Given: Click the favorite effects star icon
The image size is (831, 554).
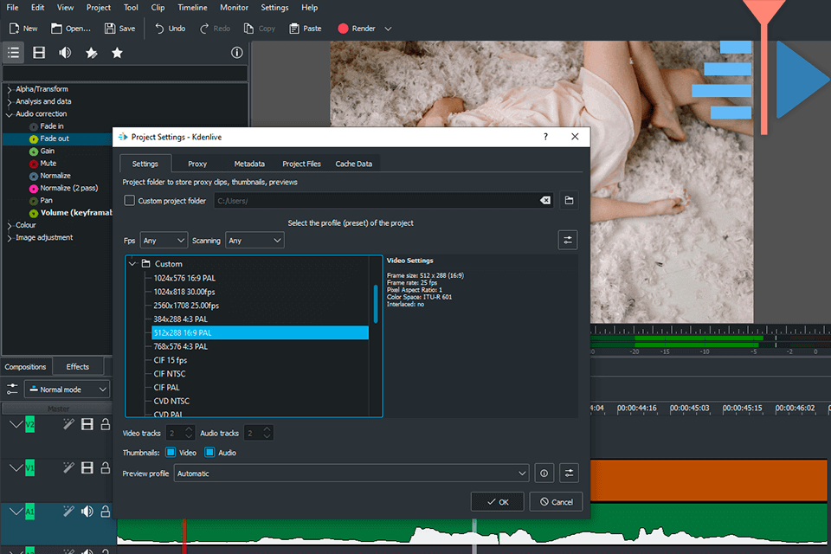Looking at the screenshot, I should tap(117, 53).
